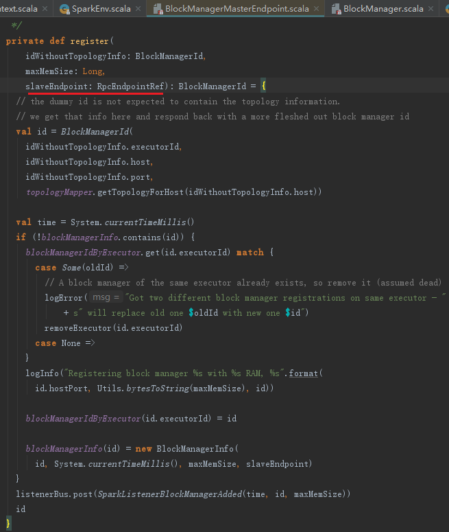Click 'BlockManagerId,' type of first parameter
Screen dimensions: 449x532
pyautogui.click(x=171, y=56)
